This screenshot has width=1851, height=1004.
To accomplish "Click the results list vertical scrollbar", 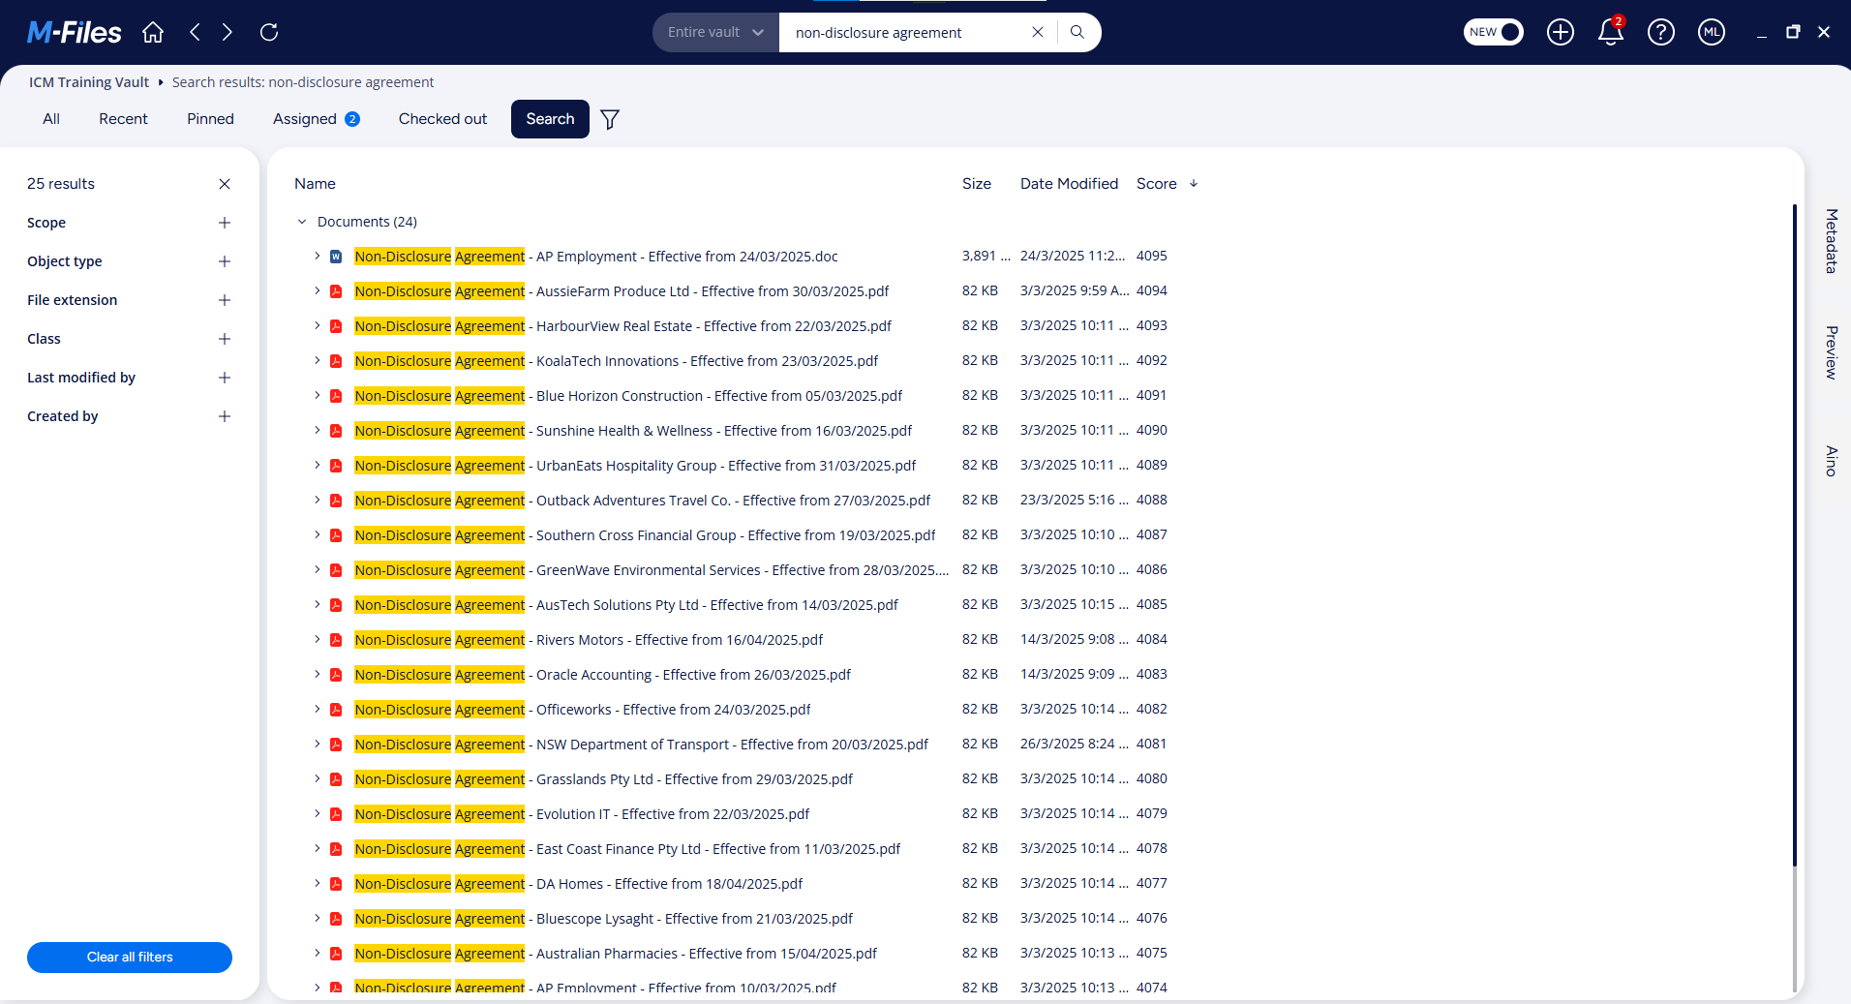I will pos(1794,535).
